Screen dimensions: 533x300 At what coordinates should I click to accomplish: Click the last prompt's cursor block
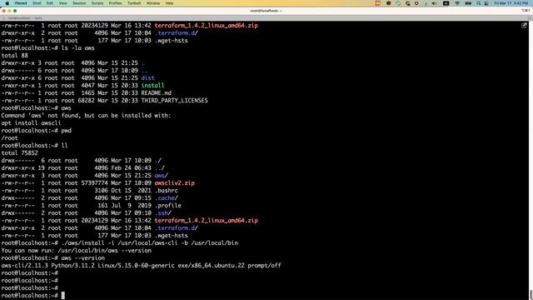coord(63,295)
